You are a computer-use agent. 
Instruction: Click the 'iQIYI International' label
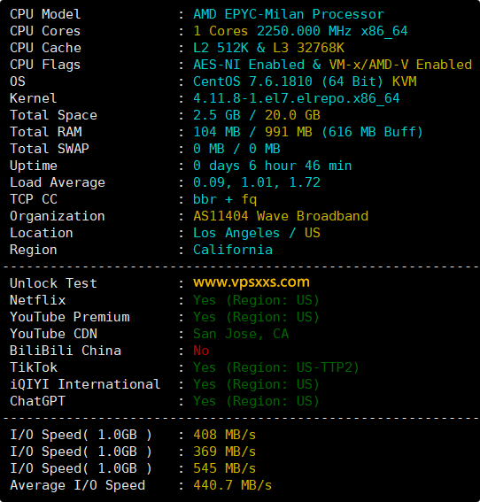[85, 384]
